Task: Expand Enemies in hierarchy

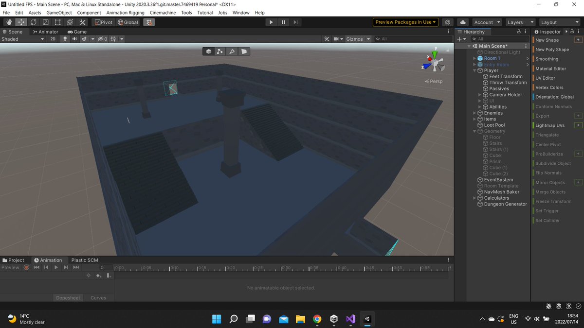Action: coord(474,113)
